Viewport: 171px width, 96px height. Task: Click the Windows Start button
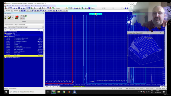(x=6, y=92)
